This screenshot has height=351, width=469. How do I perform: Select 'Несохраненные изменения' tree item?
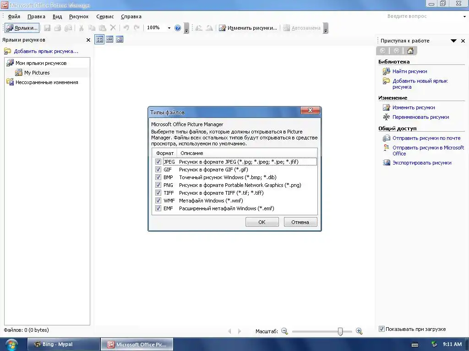pyautogui.click(x=47, y=82)
